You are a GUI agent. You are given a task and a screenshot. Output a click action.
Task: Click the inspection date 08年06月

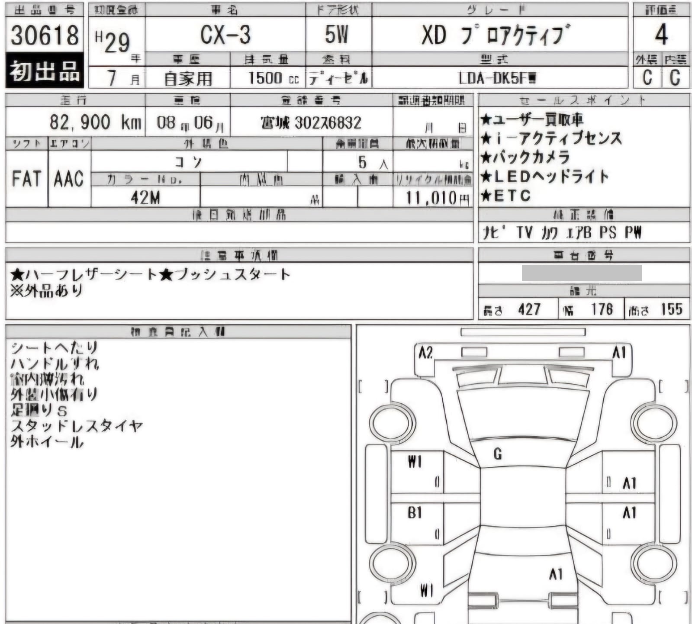[x=190, y=123]
